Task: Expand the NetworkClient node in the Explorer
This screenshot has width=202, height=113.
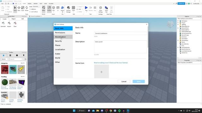Action: [178, 28]
